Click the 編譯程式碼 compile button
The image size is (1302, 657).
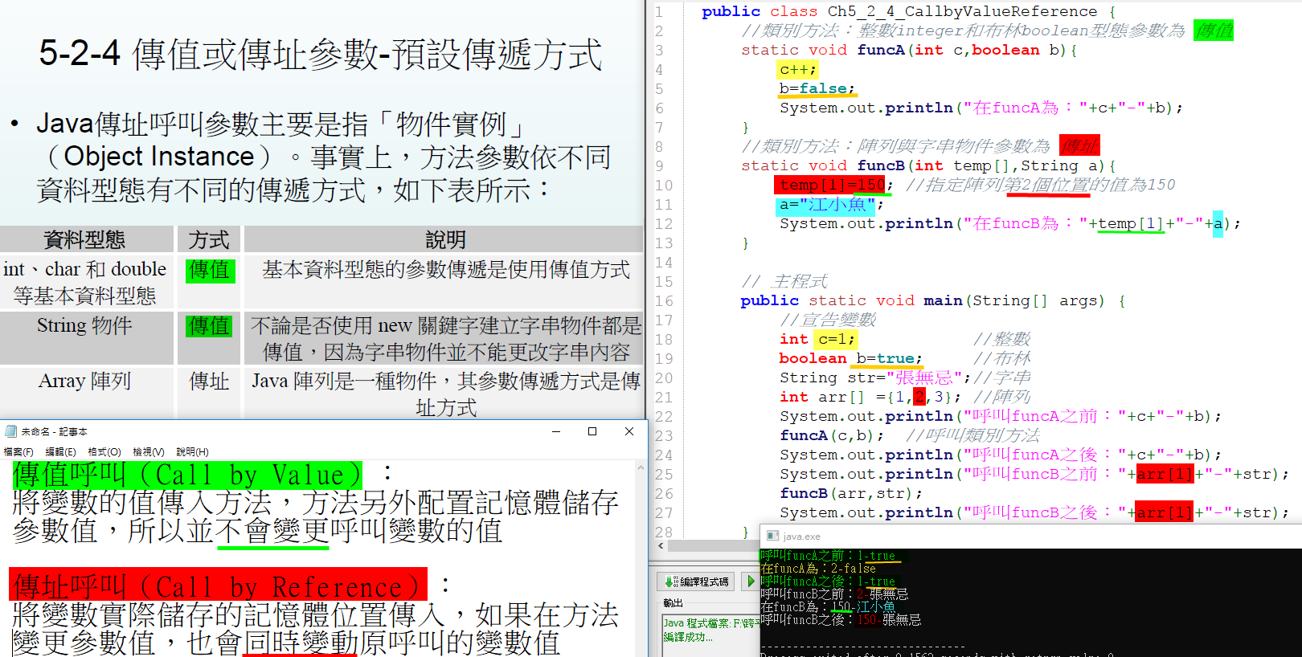pyautogui.click(x=697, y=582)
